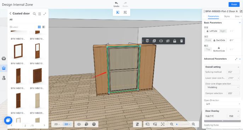
Task: Open the 3D view mode dropdown
Action: (x=67, y=124)
